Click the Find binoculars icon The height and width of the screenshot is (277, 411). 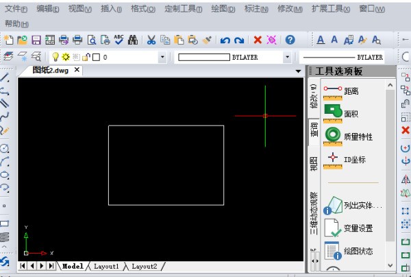click(133, 40)
